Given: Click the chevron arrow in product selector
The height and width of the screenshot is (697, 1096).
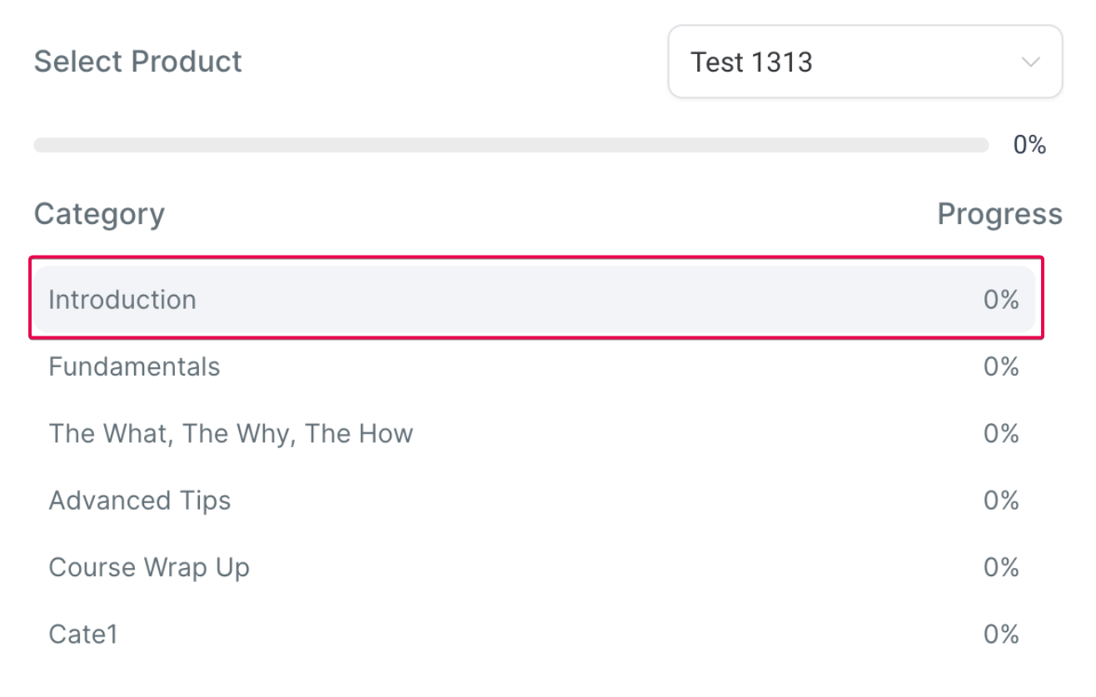Looking at the screenshot, I should click(x=1031, y=62).
